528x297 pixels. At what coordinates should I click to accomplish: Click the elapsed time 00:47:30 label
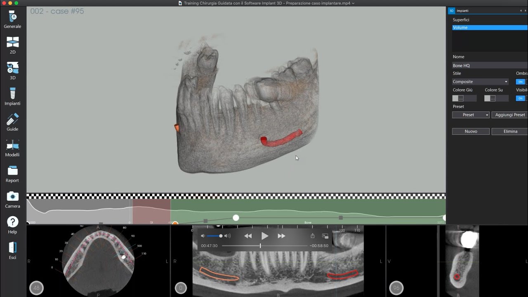coord(209,246)
